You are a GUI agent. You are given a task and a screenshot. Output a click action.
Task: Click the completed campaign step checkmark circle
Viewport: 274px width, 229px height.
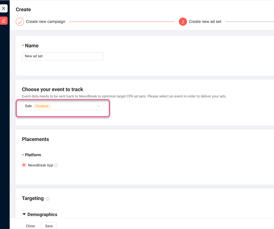point(20,22)
